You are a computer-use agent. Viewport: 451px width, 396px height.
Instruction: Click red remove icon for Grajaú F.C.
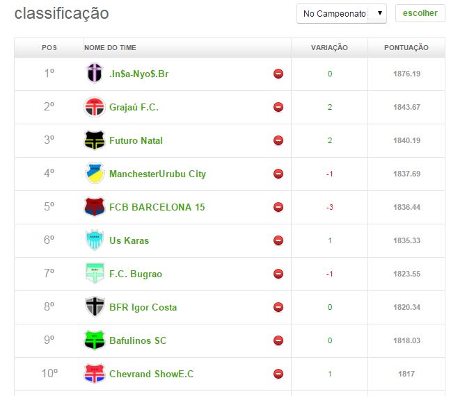pyautogui.click(x=278, y=107)
